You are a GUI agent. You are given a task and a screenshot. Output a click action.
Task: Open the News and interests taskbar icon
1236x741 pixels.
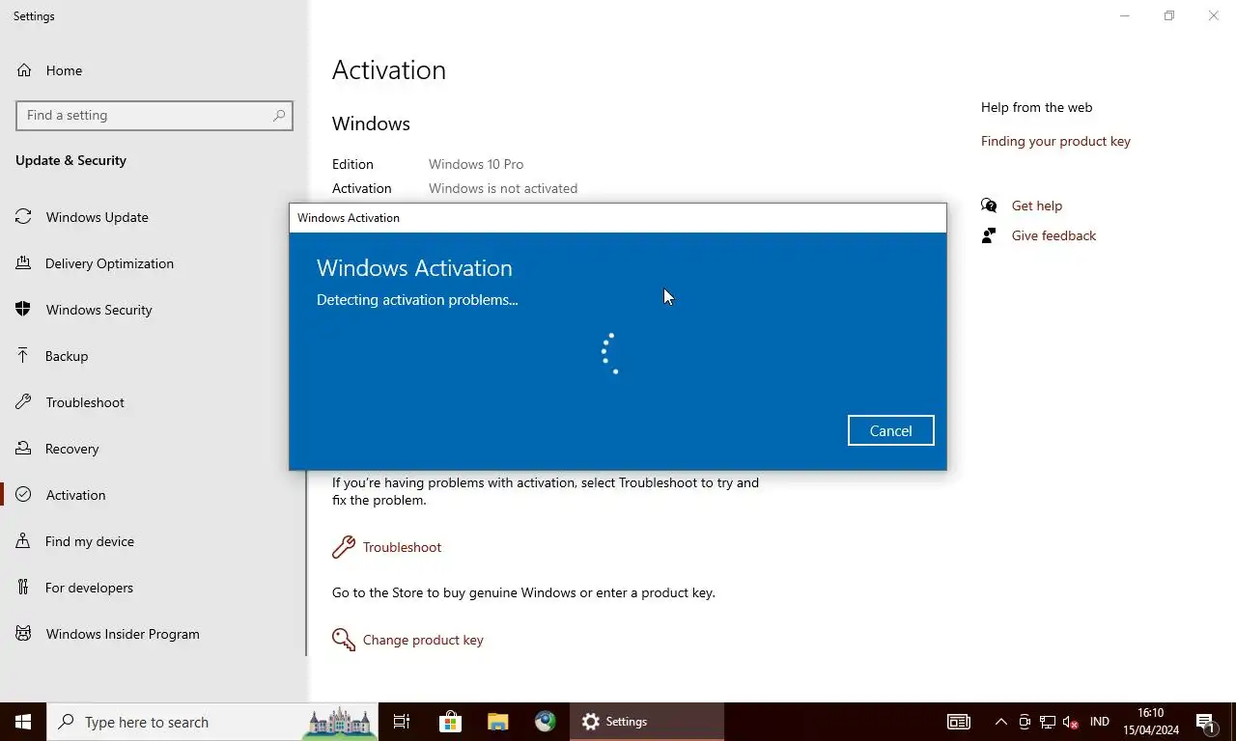(959, 722)
